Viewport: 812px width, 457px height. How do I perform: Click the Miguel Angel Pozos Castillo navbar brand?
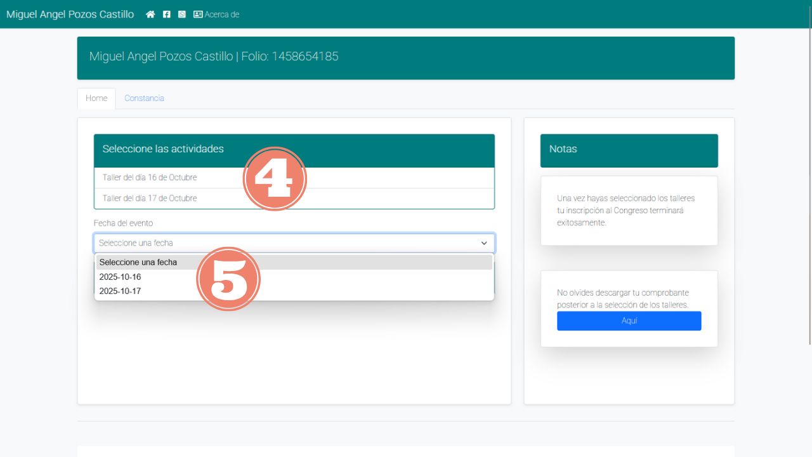70,15
